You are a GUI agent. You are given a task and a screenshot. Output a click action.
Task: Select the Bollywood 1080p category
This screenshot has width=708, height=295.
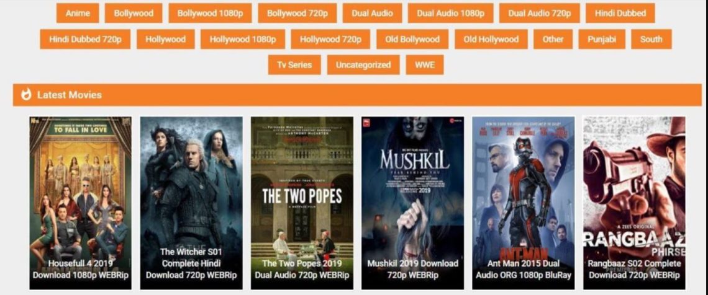[x=210, y=13]
